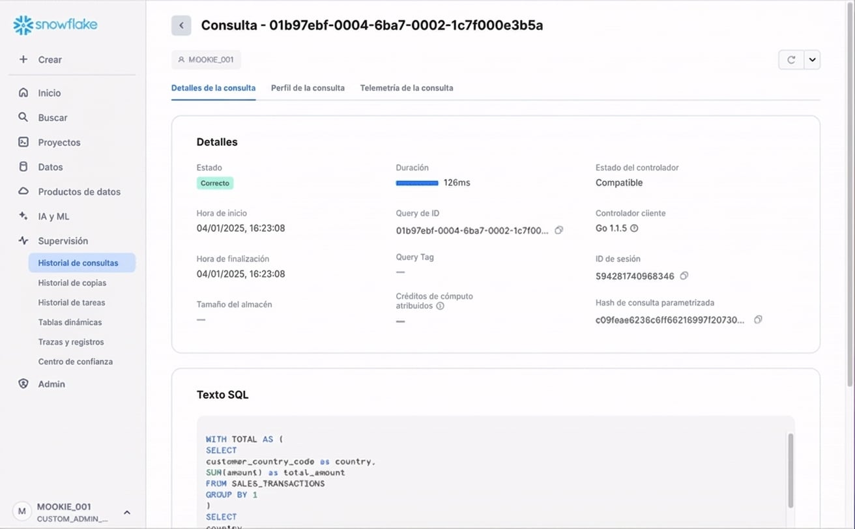
Task: Open the Admin section label
Action: pyautogui.click(x=51, y=384)
